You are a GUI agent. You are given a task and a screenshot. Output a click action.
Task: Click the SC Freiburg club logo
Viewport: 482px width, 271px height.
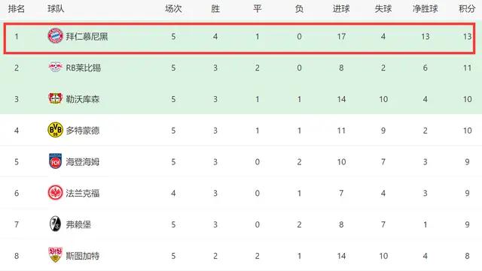coord(55,224)
